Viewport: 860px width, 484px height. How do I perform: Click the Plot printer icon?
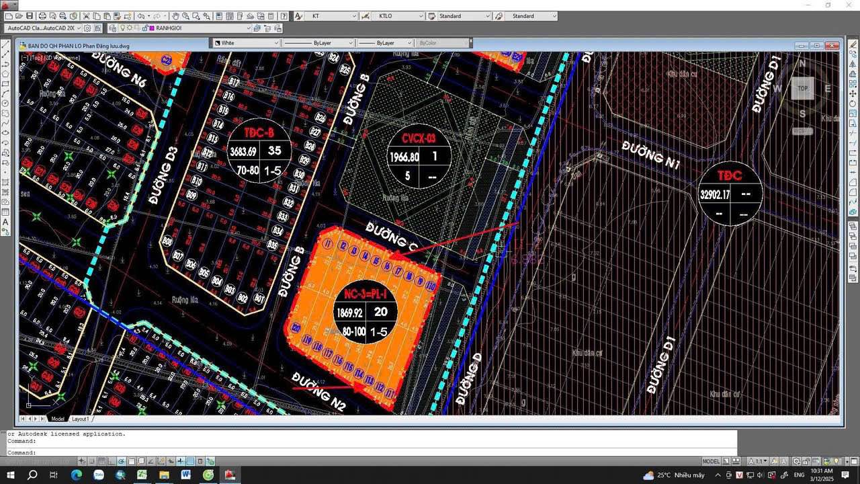42,16
